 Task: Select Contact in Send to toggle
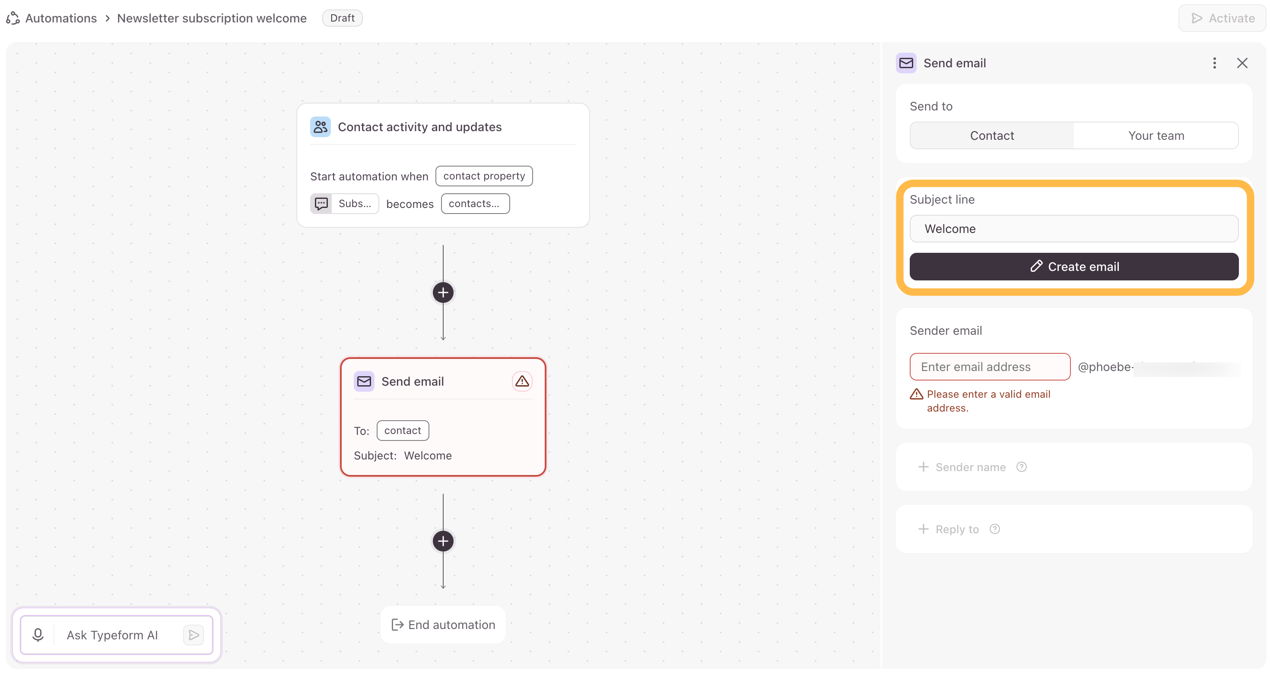tap(991, 135)
